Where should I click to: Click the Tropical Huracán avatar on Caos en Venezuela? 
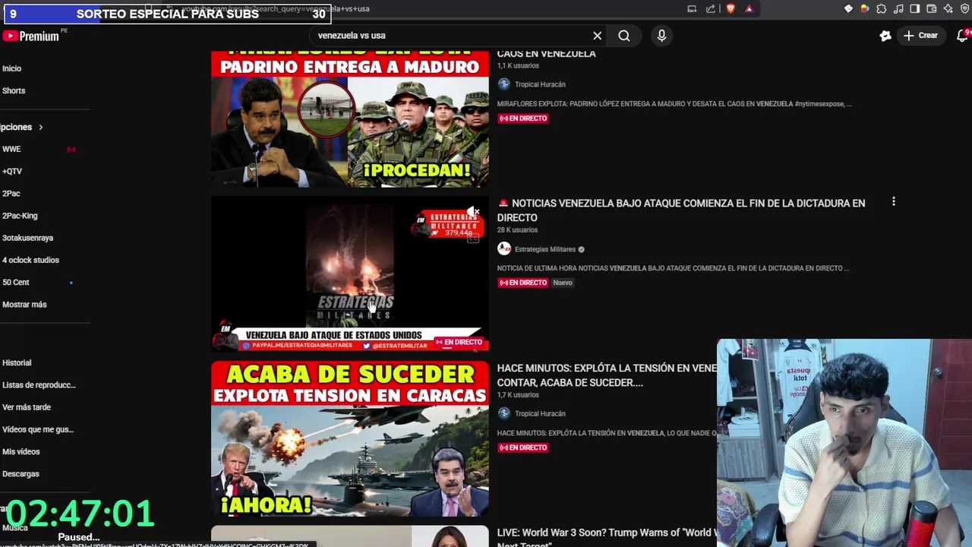point(504,84)
